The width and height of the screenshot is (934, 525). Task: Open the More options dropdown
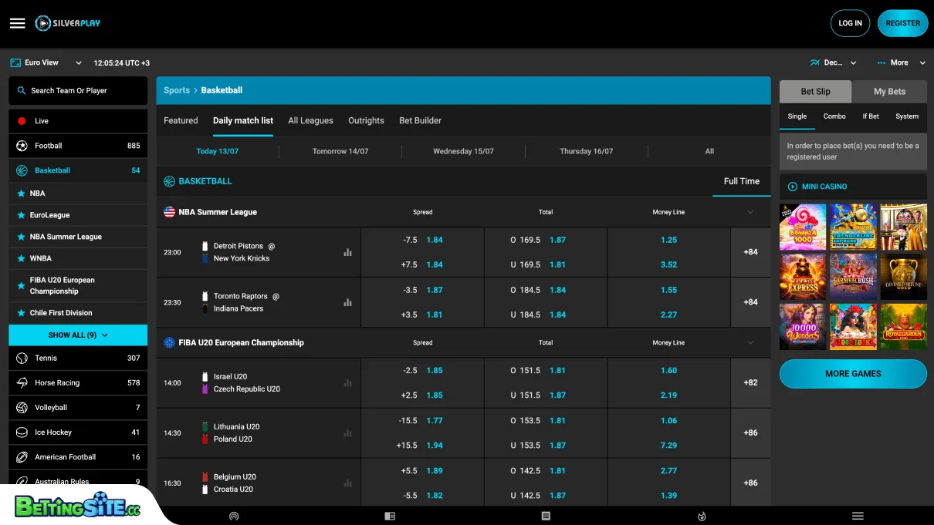tap(900, 62)
